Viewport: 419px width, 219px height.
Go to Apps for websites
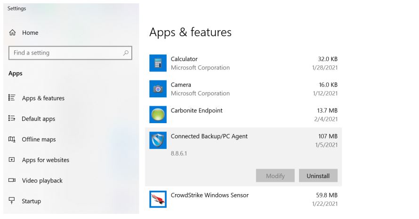[45, 160]
